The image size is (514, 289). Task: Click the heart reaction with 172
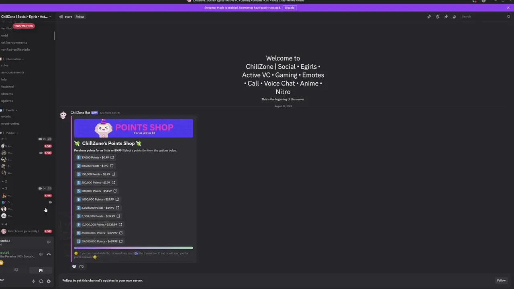click(x=78, y=267)
